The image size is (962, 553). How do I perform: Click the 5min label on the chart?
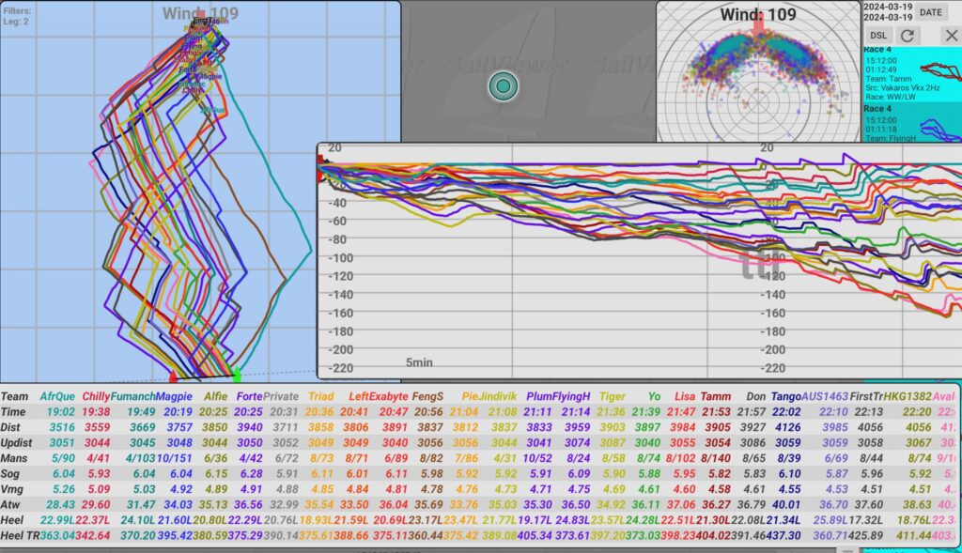[x=419, y=362]
